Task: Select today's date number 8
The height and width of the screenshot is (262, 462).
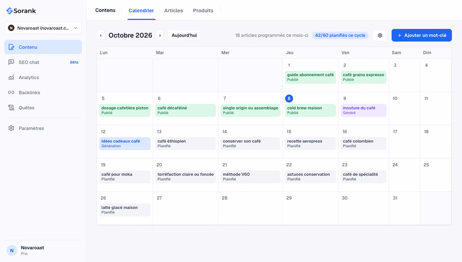Action: point(289,98)
